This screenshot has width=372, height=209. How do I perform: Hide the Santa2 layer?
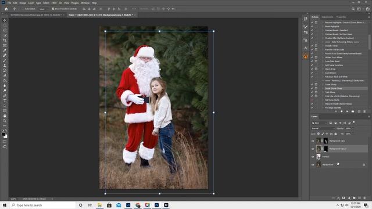[x=313, y=157]
